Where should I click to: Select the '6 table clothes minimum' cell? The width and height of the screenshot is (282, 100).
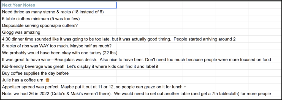click(59, 19)
